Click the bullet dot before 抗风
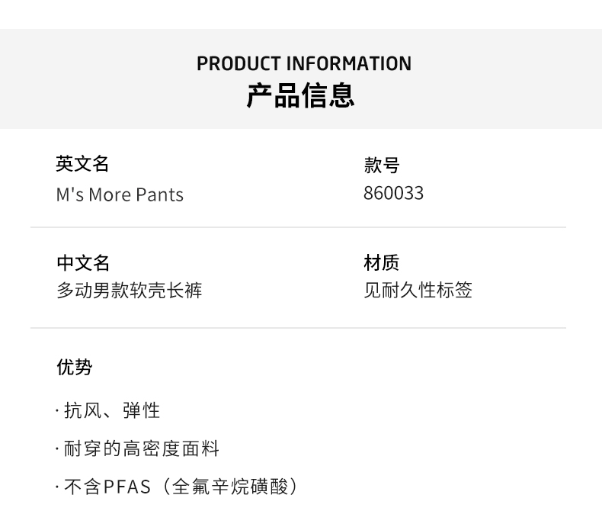The image size is (602, 527). [57, 411]
